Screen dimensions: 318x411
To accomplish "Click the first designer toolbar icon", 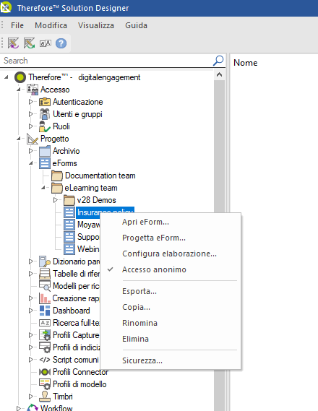I will [13, 43].
